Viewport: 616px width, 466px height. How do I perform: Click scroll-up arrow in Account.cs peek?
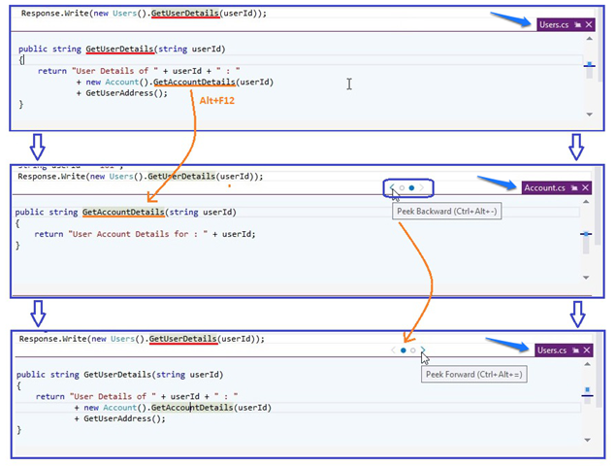click(586, 202)
